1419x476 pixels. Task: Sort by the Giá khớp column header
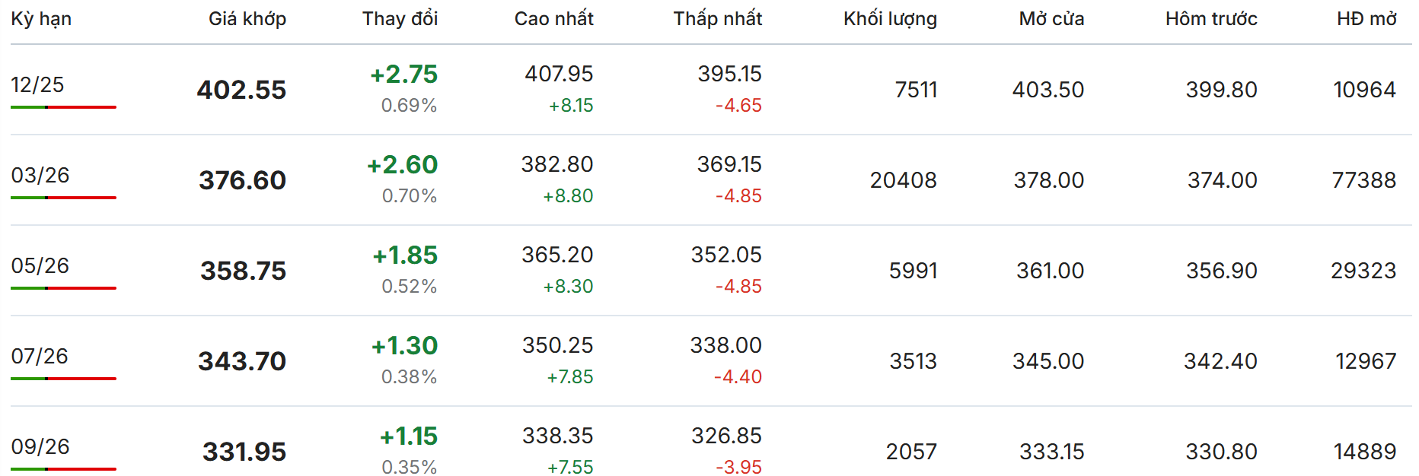click(247, 19)
